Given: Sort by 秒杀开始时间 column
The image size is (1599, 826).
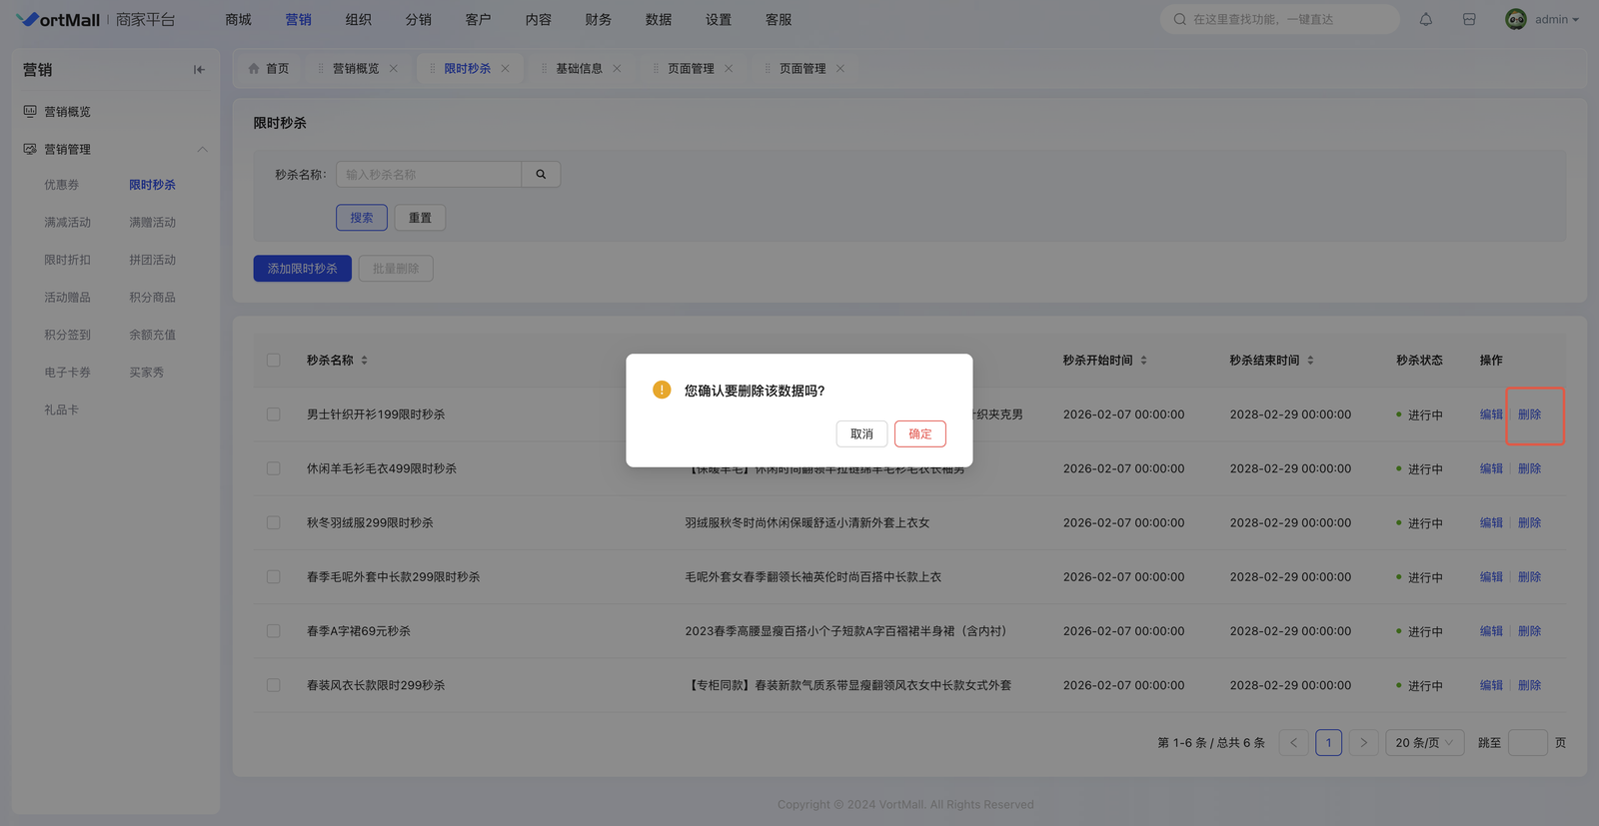Looking at the screenshot, I should pyautogui.click(x=1143, y=361).
